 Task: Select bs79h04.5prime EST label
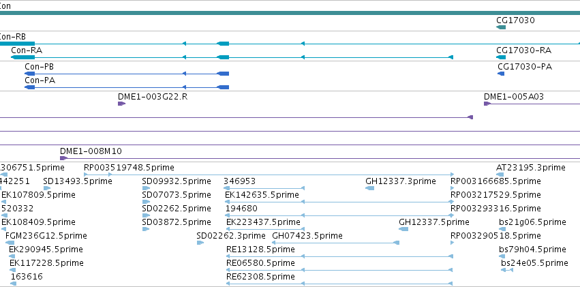coord(533,250)
